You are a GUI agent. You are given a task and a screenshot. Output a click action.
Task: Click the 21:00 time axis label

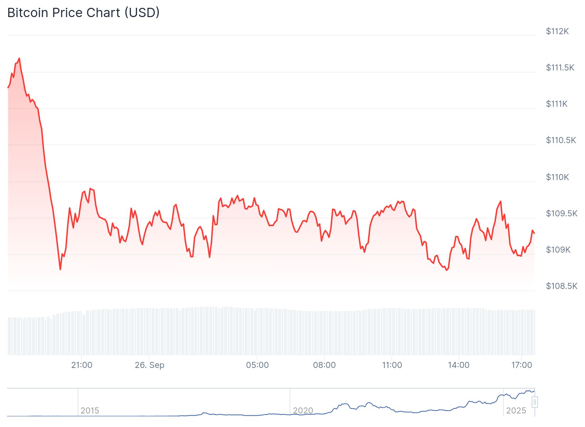pyautogui.click(x=82, y=365)
